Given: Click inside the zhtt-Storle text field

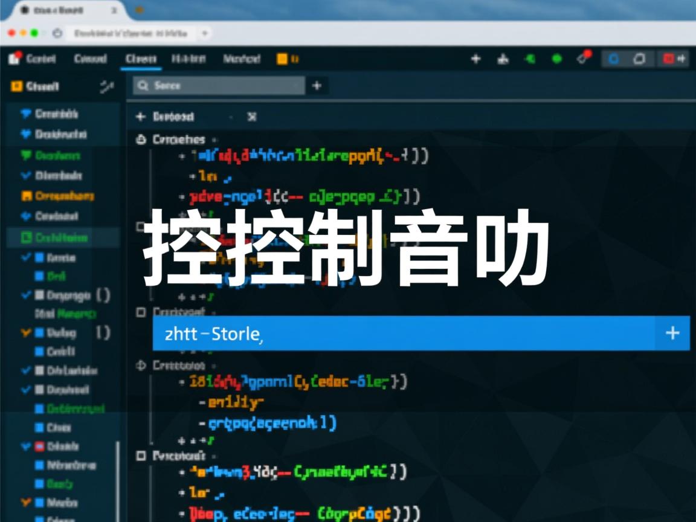Looking at the screenshot, I should point(362,333).
